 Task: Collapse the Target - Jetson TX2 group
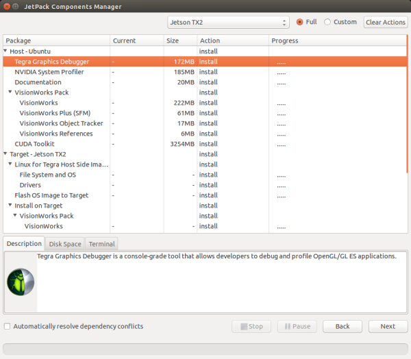[6, 154]
